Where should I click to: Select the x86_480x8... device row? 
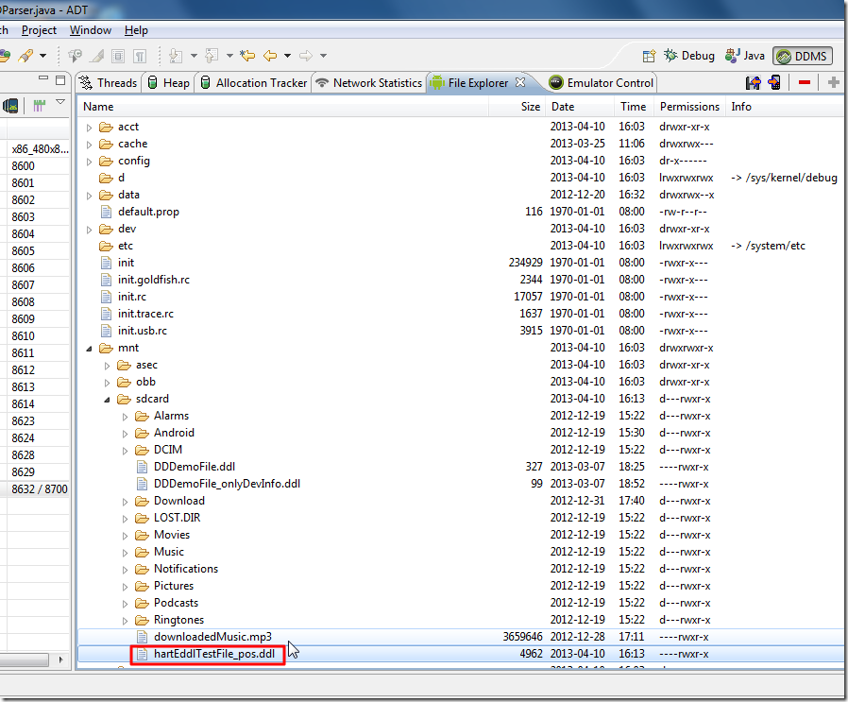click(40, 149)
